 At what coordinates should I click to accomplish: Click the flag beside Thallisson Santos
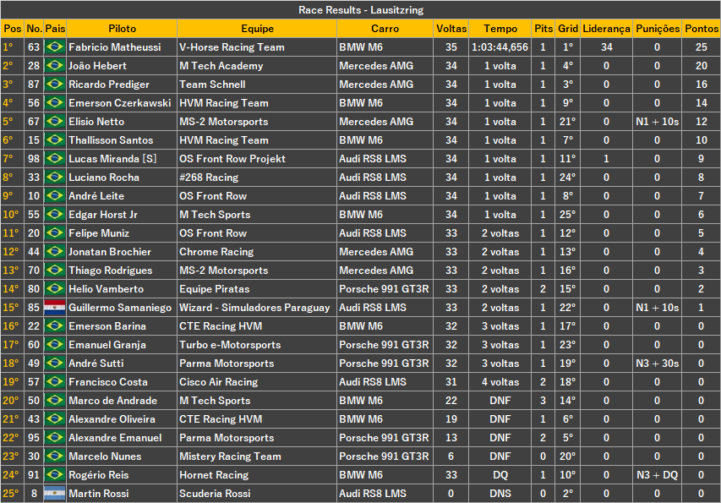coord(55,140)
